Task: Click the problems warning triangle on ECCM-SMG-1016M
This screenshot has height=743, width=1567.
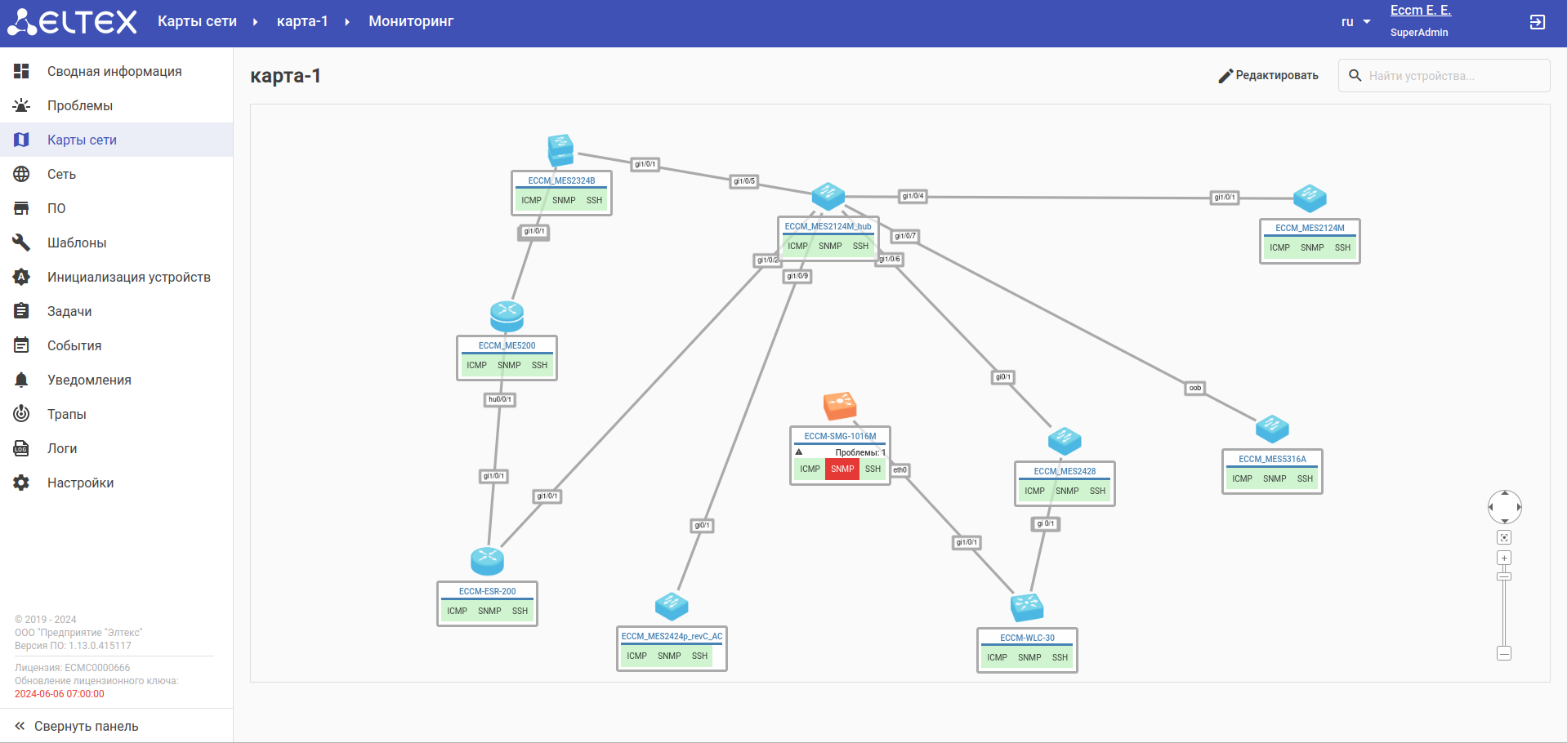Action: pyautogui.click(x=799, y=452)
